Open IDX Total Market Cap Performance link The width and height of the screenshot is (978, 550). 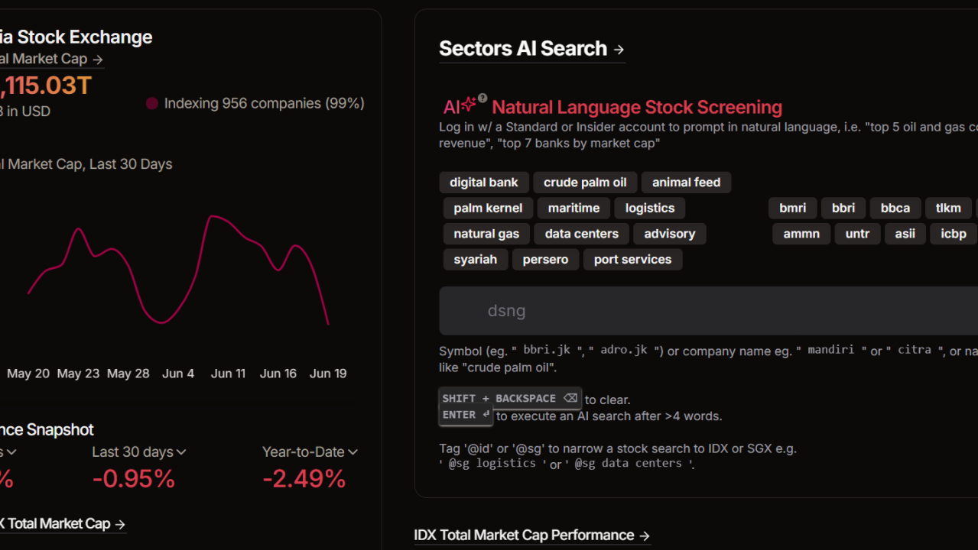[x=524, y=535]
